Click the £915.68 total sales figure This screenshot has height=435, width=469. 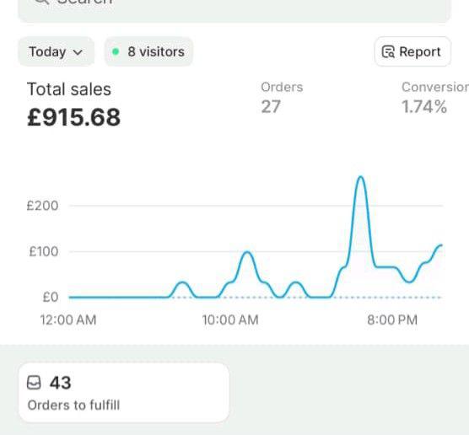click(x=73, y=117)
